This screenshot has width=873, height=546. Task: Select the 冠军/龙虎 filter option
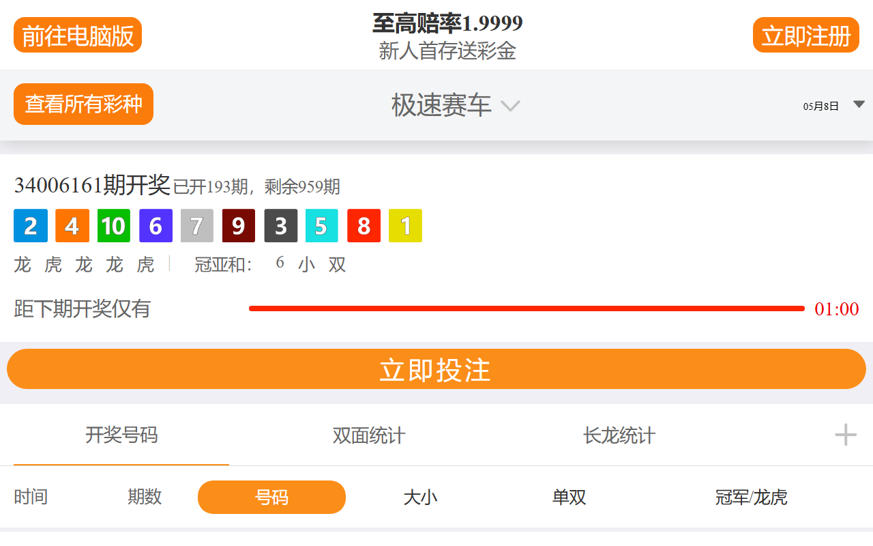click(x=751, y=497)
